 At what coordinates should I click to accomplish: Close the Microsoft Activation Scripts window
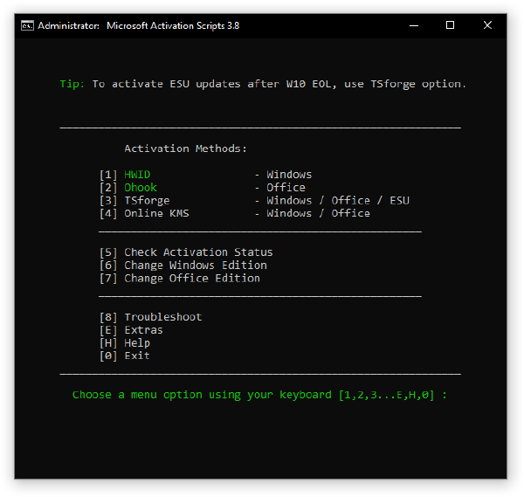[487, 25]
